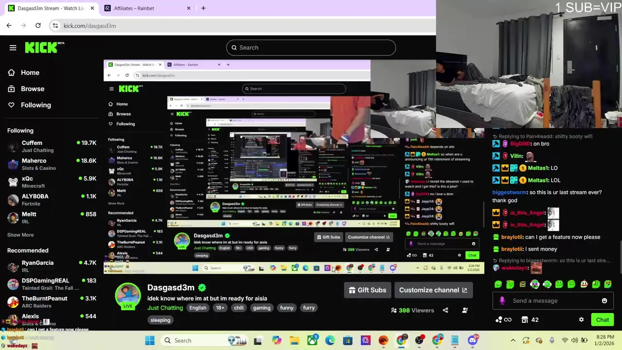
Task: Click the site info icon in the address bar
Action: point(55,26)
